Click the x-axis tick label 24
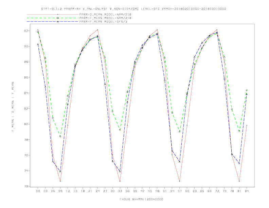269x208 pixels. click(97, 191)
